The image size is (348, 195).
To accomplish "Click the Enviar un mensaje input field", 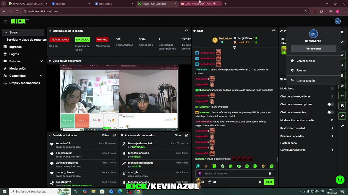I will pyautogui.click(x=235, y=173).
